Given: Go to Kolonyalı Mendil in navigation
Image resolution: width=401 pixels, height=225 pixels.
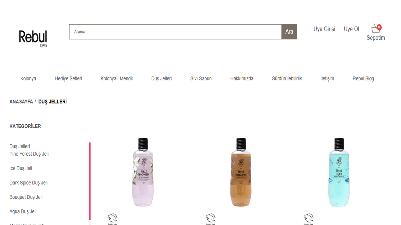Looking at the screenshot, I should (117, 78).
